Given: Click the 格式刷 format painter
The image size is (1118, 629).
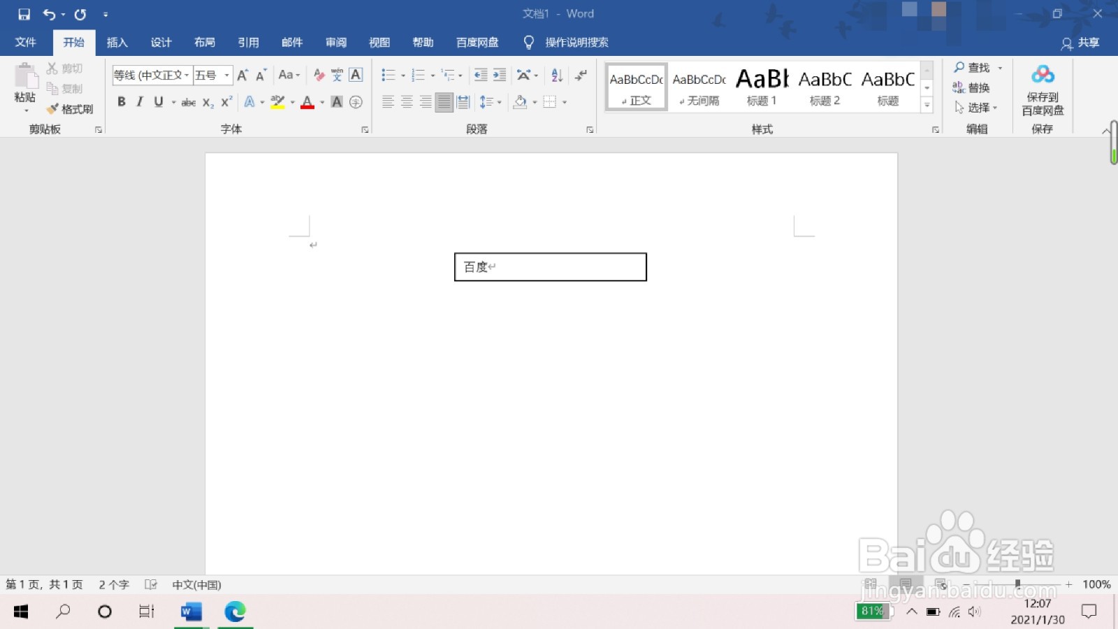Looking at the screenshot, I should pos(70,109).
